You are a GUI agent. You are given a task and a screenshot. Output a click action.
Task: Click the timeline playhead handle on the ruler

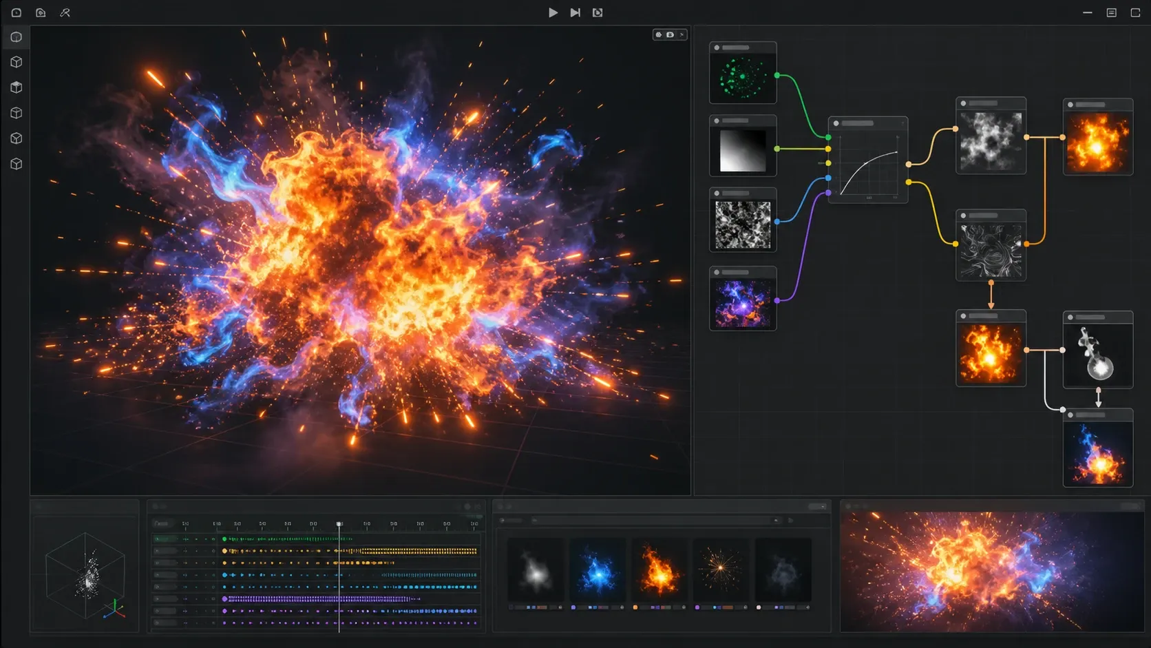[x=339, y=524]
